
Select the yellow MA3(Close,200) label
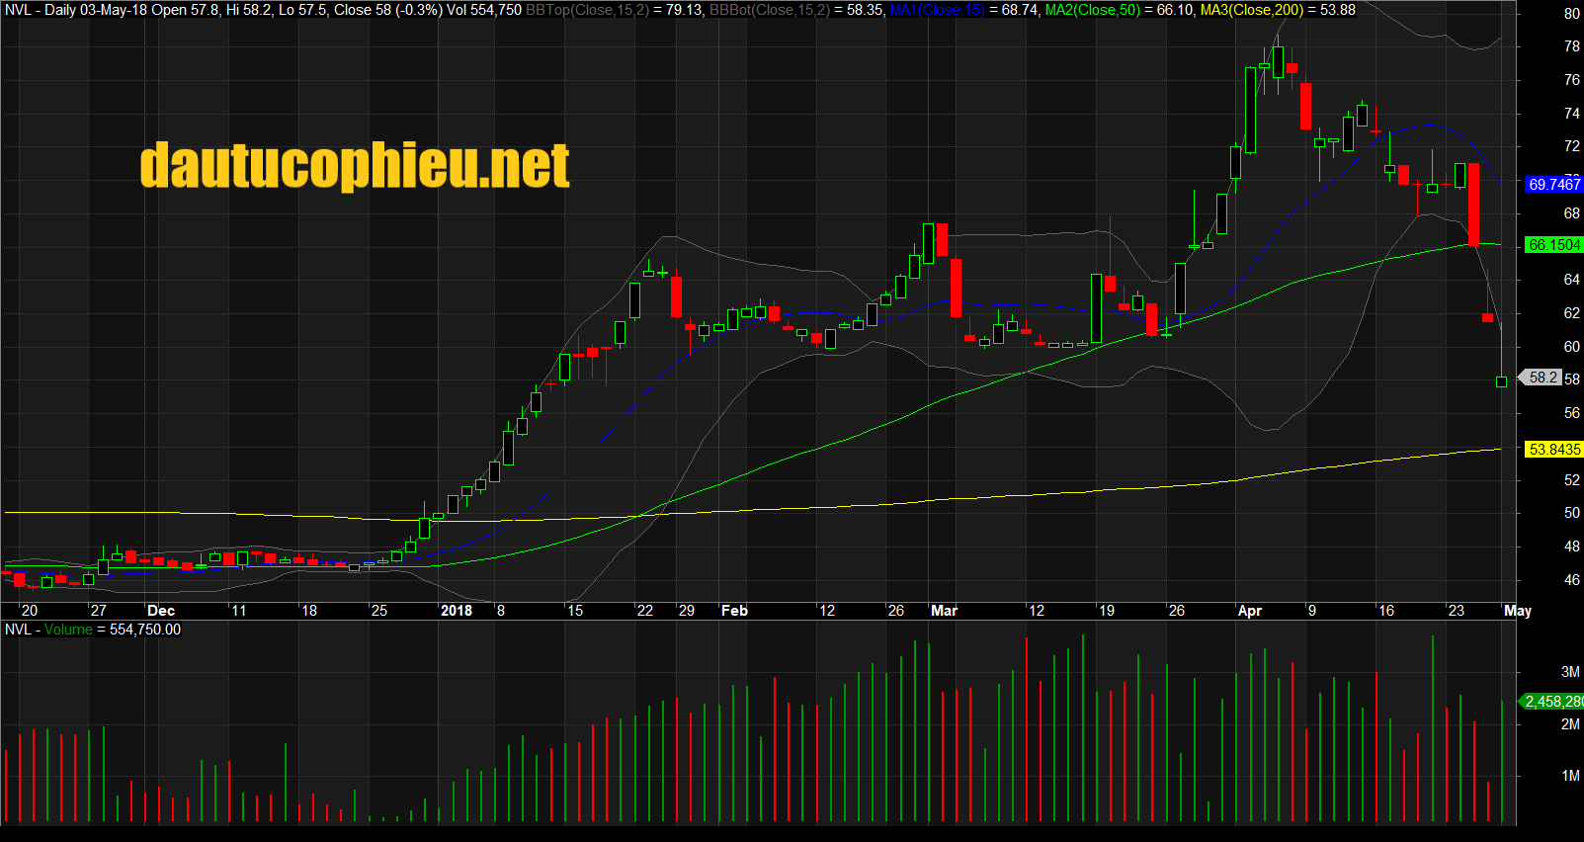click(1251, 10)
